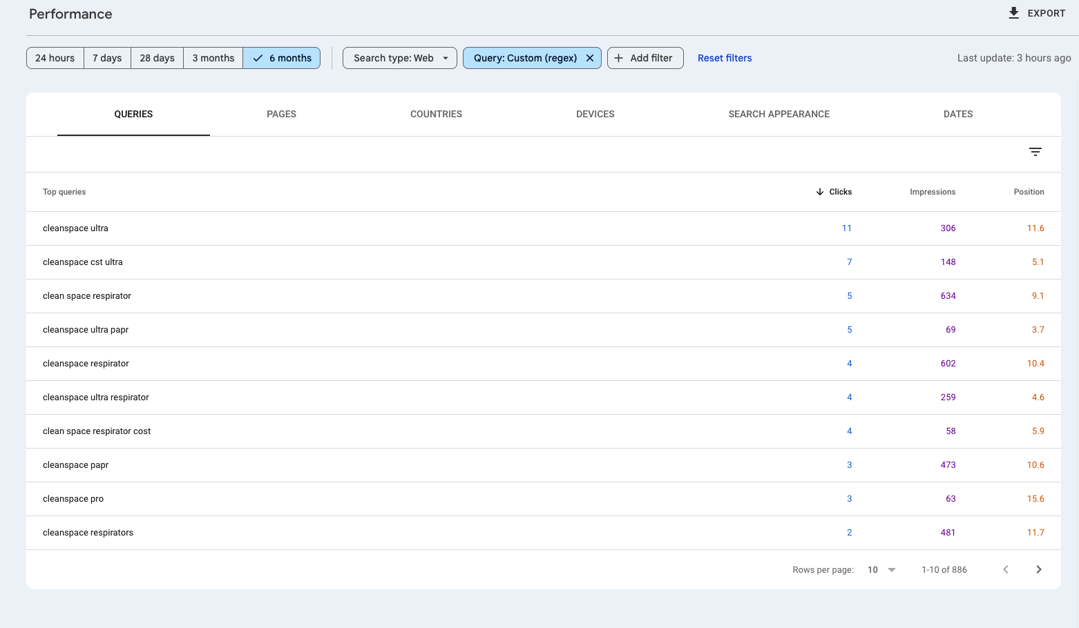Switch to the Pages tab
This screenshot has height=628, width=1079.
[282, 115]
